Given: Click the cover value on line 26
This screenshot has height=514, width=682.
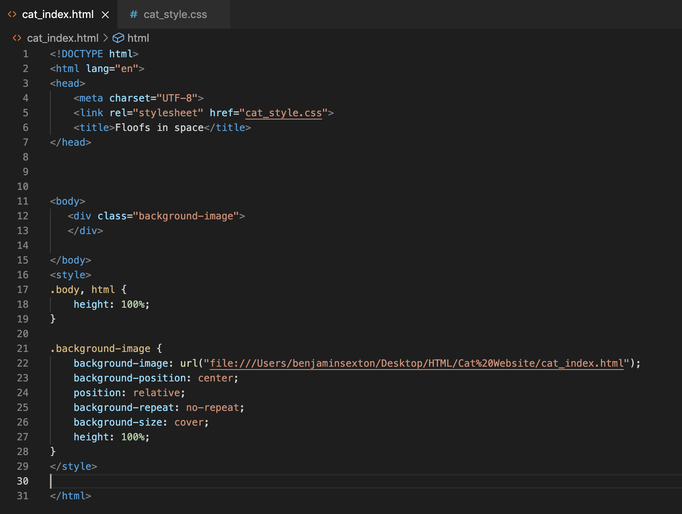Looking at the screenshot, I should point(189,422).
